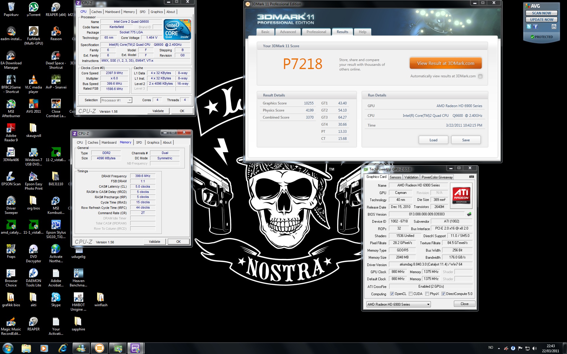
Task: Click the volume speaker tray icon
Action: click(x=534, y=348)
